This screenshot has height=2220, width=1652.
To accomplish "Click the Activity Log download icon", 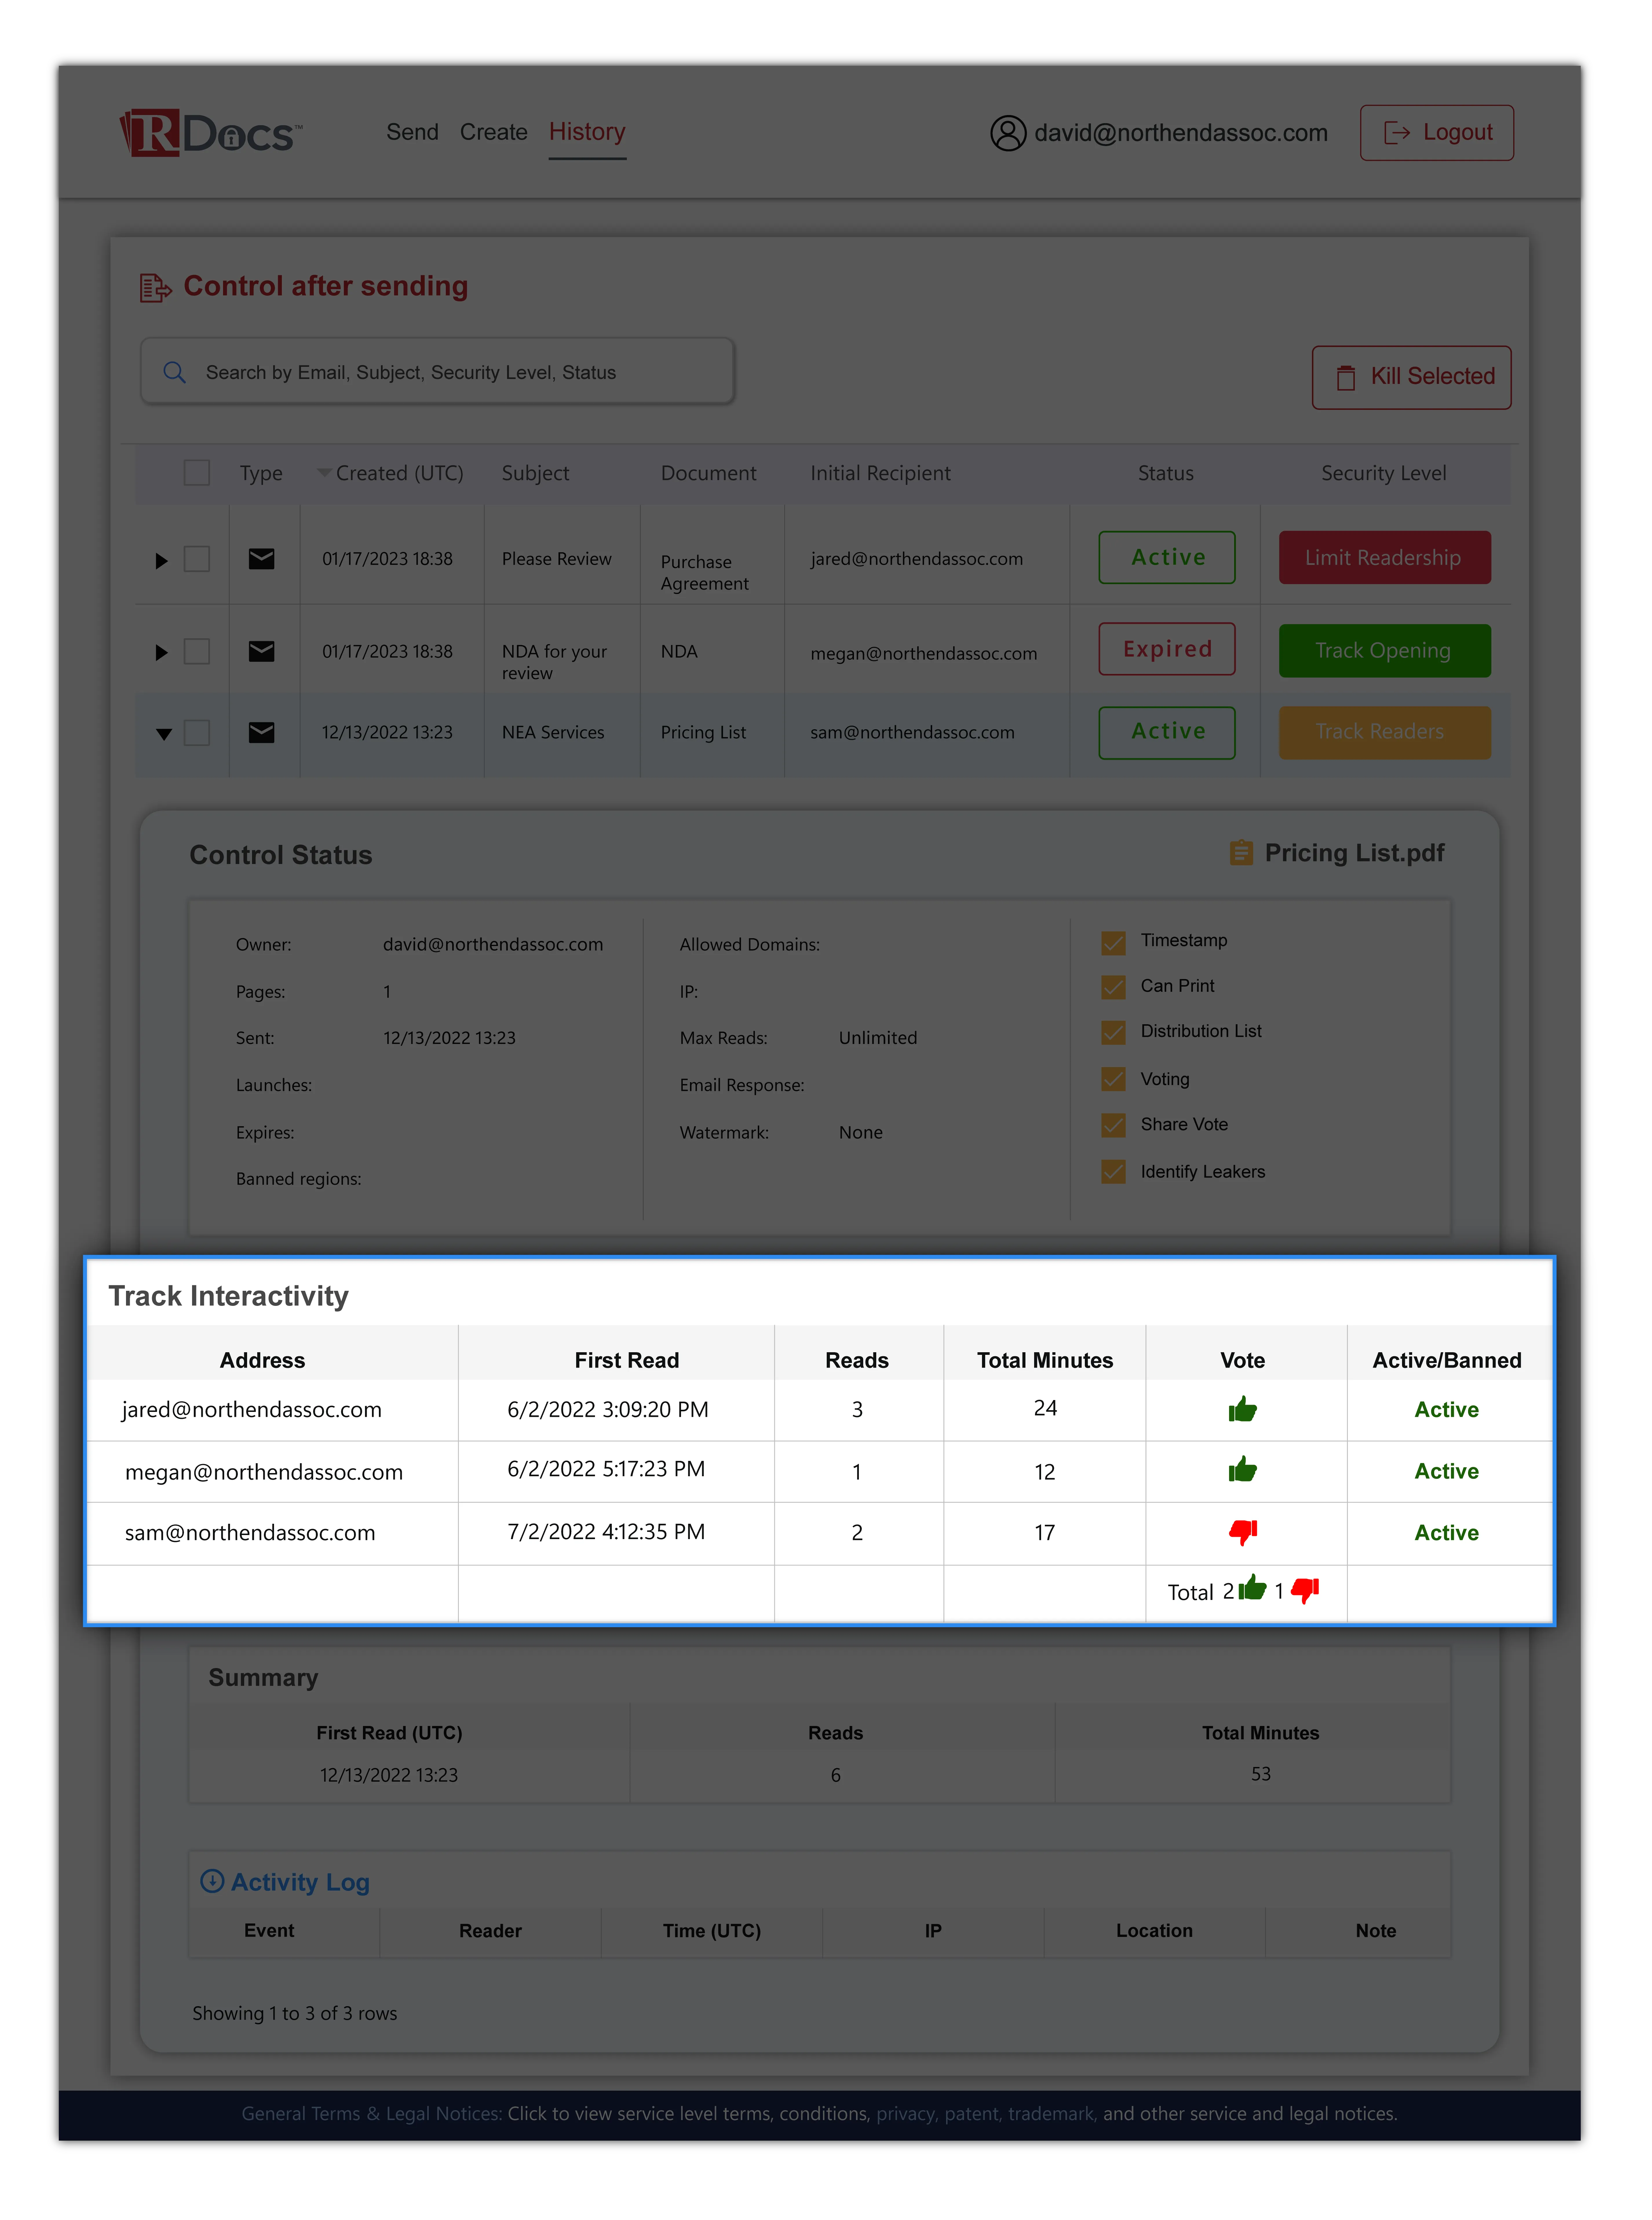I will (x=212, y=1881).
